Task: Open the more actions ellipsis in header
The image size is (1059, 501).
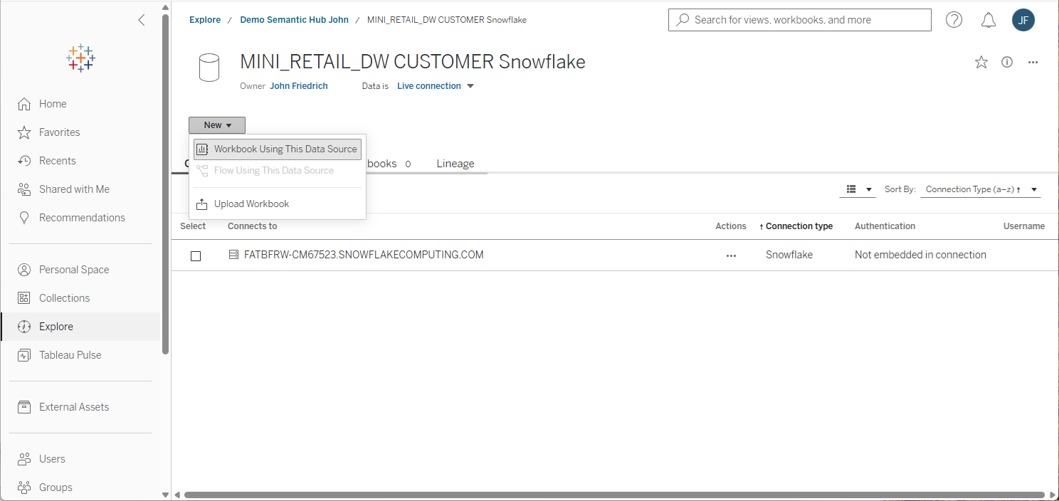Action: pos(1033,63)
